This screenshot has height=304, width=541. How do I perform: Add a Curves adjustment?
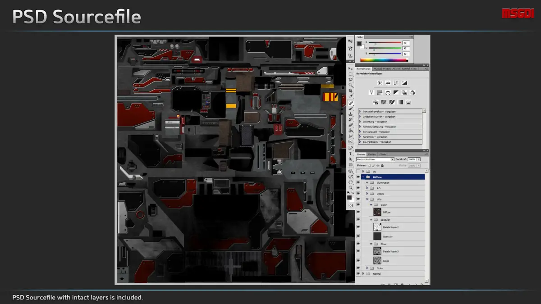coord(396,83)
